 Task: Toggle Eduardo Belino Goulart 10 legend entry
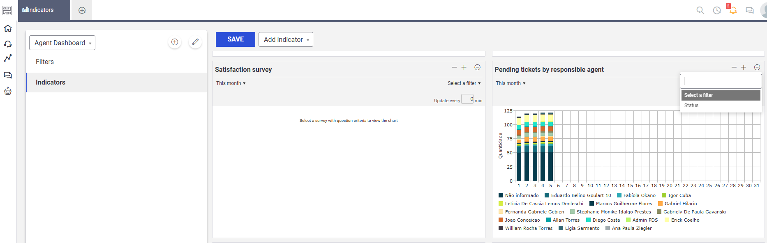578,195
